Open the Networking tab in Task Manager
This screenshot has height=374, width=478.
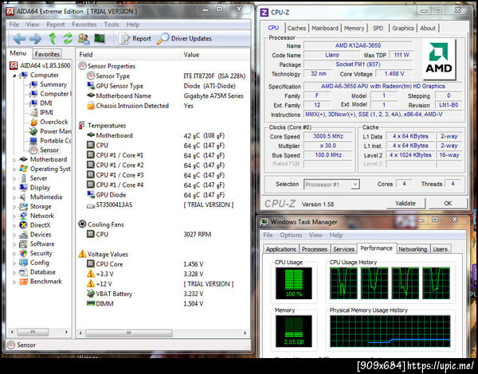coord(413,249)
